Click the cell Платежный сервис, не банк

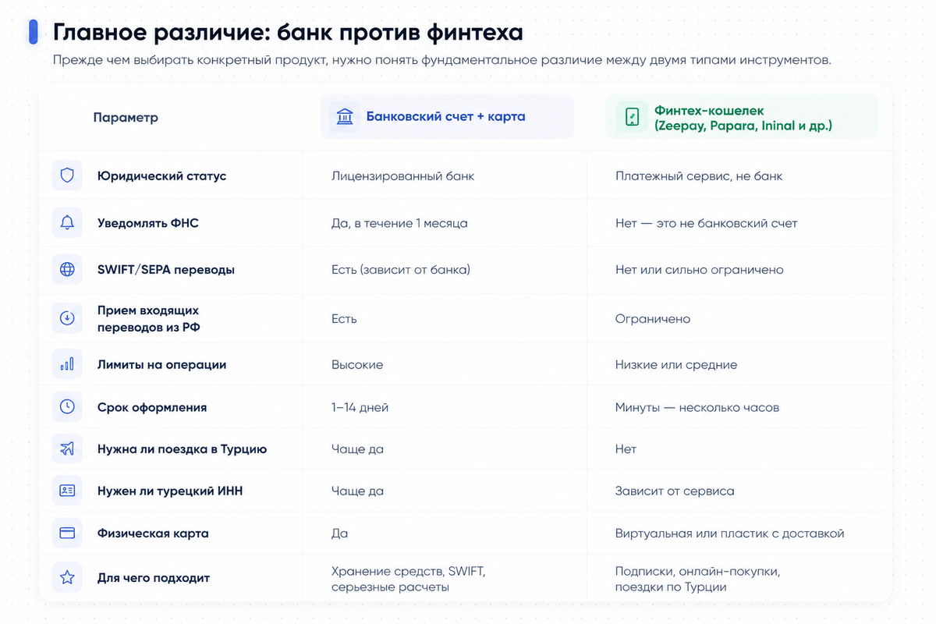pyautogui.click(x=699, y=176)
